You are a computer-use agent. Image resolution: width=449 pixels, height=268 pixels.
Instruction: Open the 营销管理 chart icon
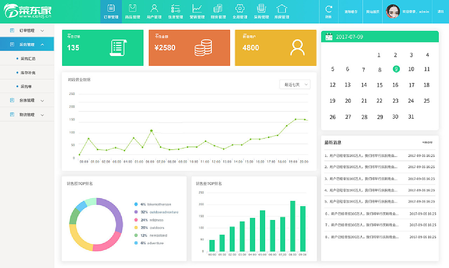197,8
